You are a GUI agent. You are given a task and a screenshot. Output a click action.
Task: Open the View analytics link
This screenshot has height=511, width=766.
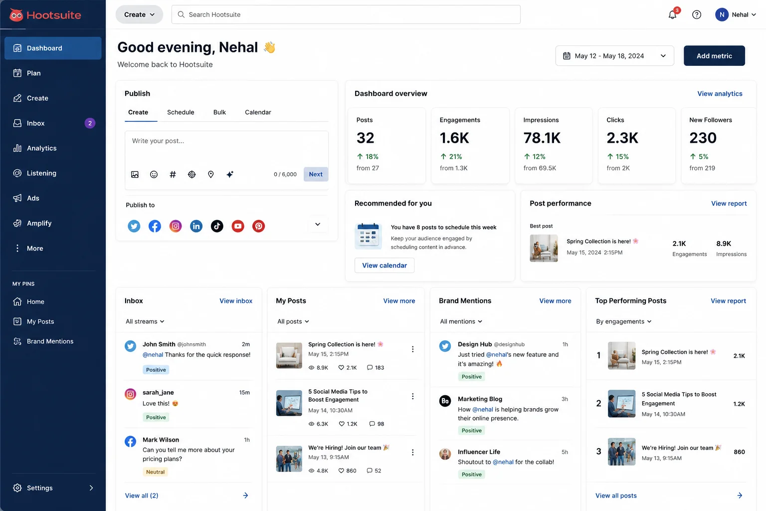click(x=720, y=94)
